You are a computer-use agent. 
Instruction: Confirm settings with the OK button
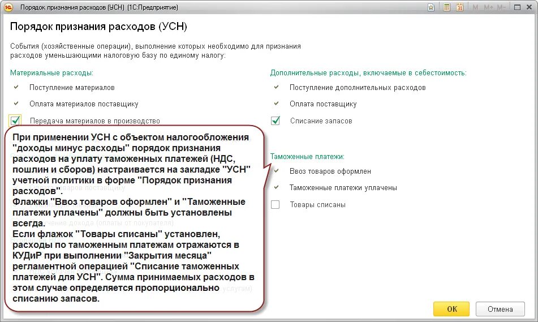[x=451, y=309]
